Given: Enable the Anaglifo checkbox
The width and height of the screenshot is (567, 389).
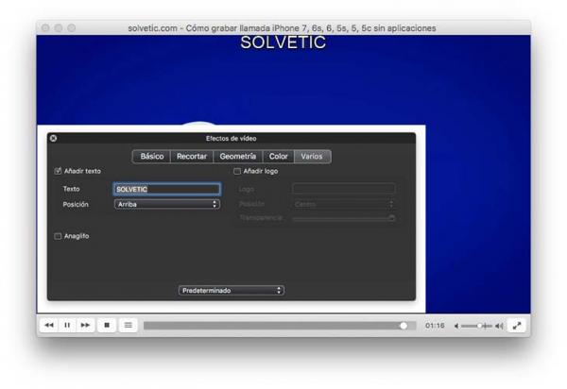Looking at the screenshot, I should [58, 236].
